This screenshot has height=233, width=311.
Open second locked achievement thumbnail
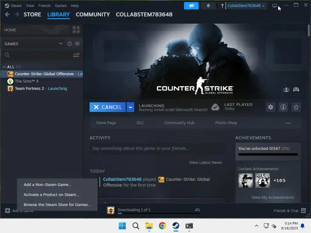(x=263, y=181)
